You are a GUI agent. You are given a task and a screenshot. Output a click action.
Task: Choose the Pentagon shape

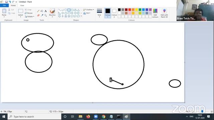pyautogui.click(x=66, y=13)
